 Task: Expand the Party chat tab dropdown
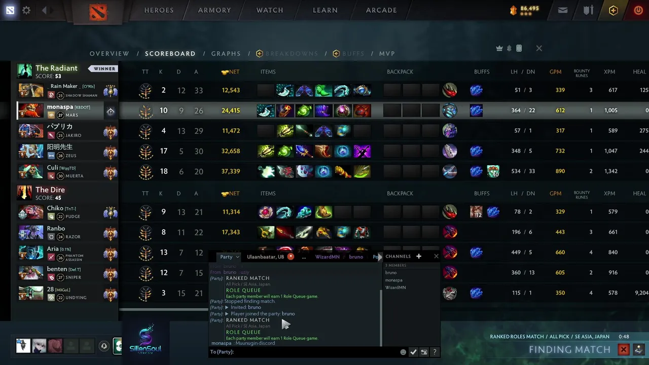237,257
